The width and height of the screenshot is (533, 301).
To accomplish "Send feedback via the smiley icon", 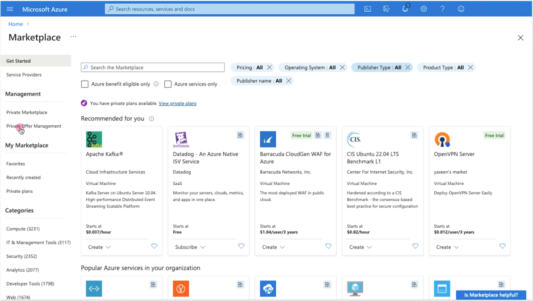I will (x=461, y=8).
